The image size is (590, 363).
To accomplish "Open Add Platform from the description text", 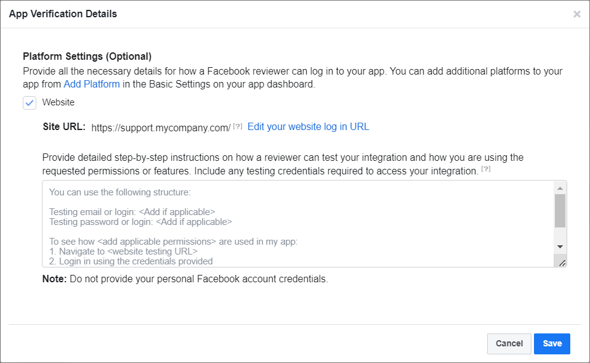I will click(92, 84).
